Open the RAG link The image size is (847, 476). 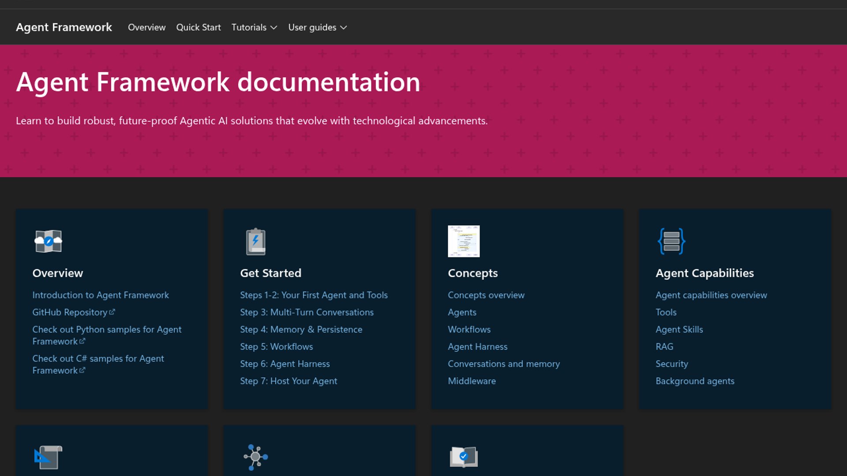[664, 346]
